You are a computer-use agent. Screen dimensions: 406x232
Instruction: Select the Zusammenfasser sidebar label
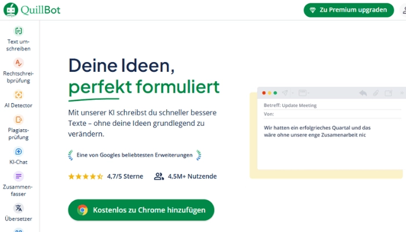pyautogui.click(x=18, y=190)
